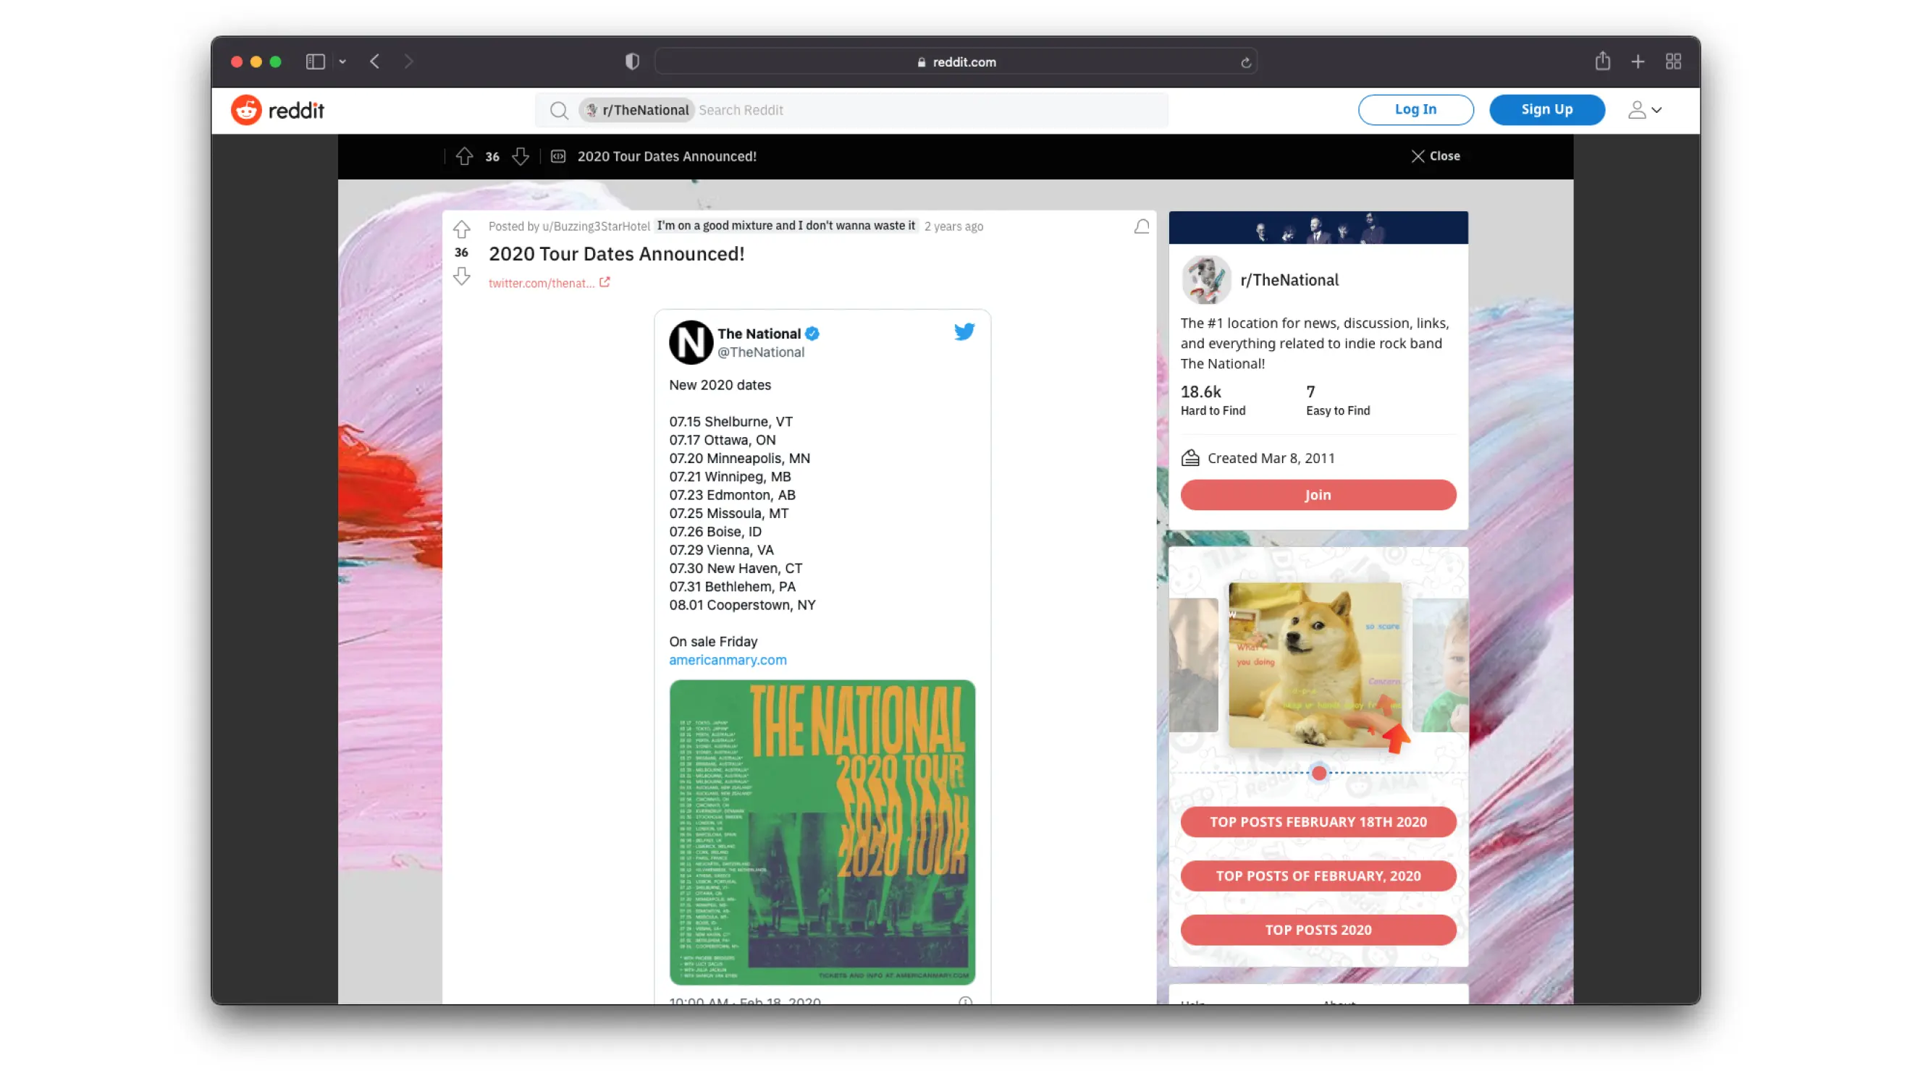
Task: Go forward with Safari's forward arrow
Action: click(x=408, y=62)
